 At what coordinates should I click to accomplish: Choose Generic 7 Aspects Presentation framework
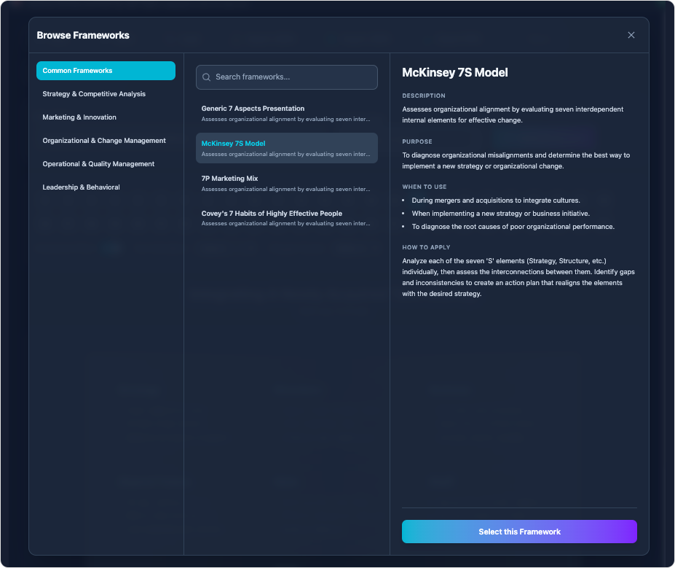tap(286, 113)
